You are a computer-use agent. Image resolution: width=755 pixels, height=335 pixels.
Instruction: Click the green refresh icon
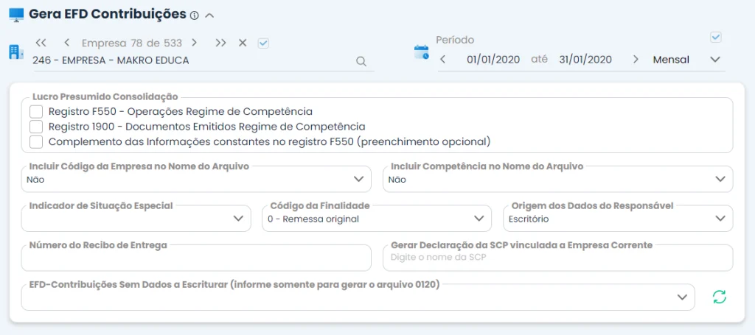click(720, 297)
